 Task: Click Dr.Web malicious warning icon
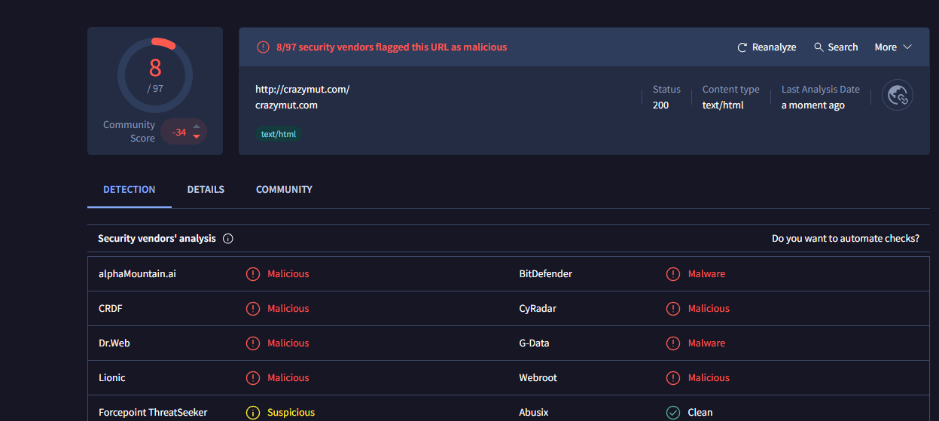point(253,343)
